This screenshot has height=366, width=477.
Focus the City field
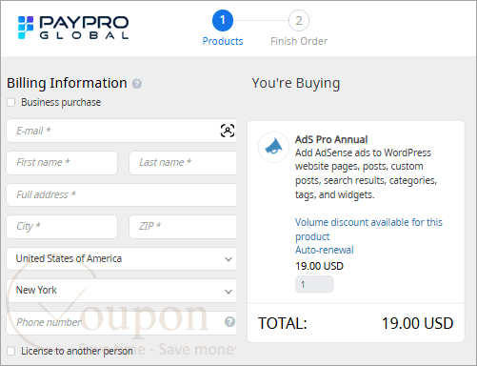tap(62, 227)
